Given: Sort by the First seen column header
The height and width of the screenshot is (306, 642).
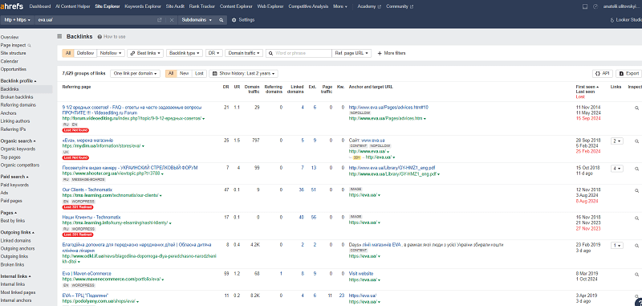Looking at the screenshot, I should (x=587, y=87).
